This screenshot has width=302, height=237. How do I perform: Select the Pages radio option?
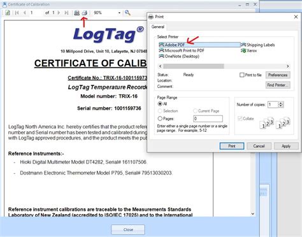160,118
